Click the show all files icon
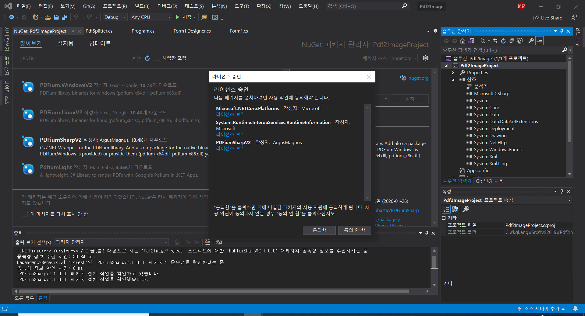Screen dimensions: 585x316 tap(520, 41)
